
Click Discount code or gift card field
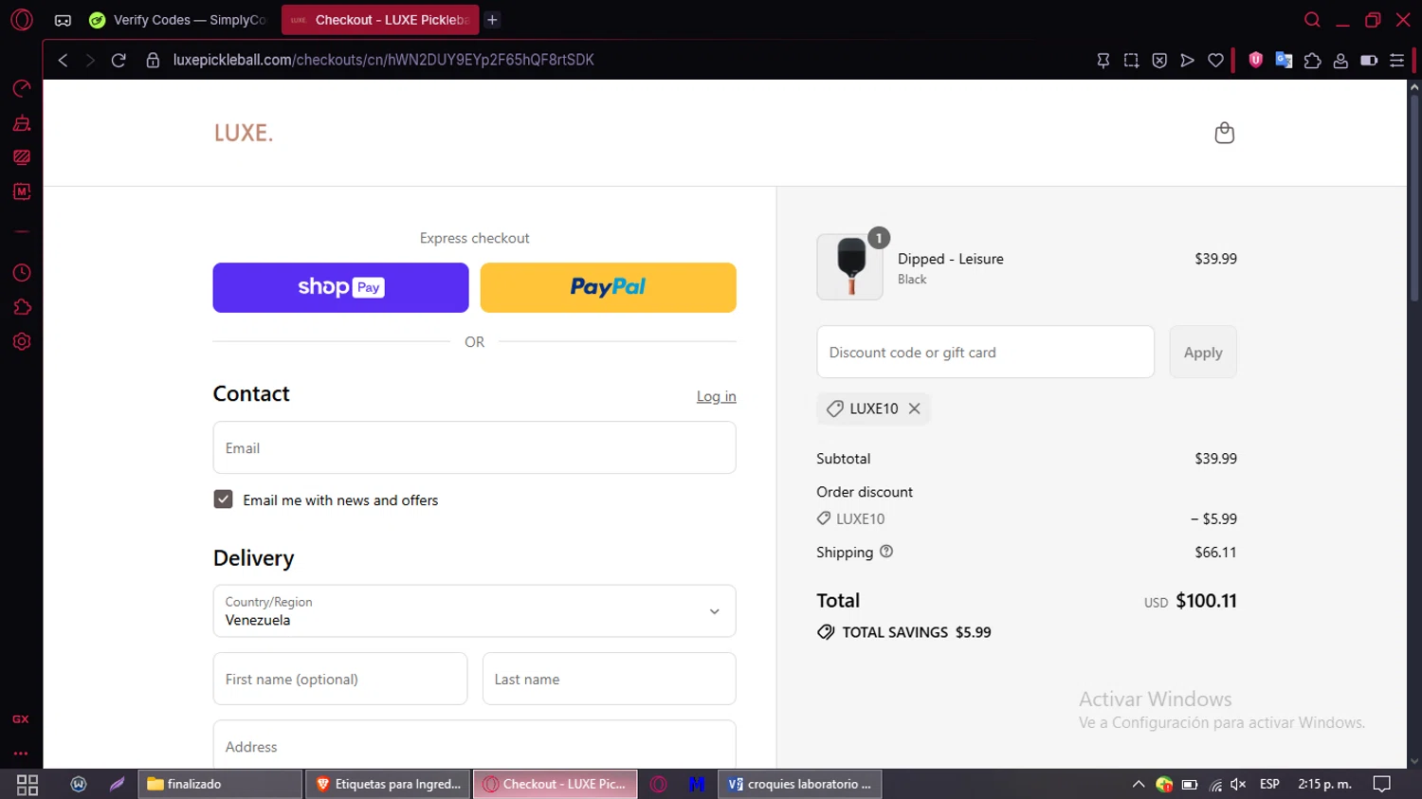(985, 352)
